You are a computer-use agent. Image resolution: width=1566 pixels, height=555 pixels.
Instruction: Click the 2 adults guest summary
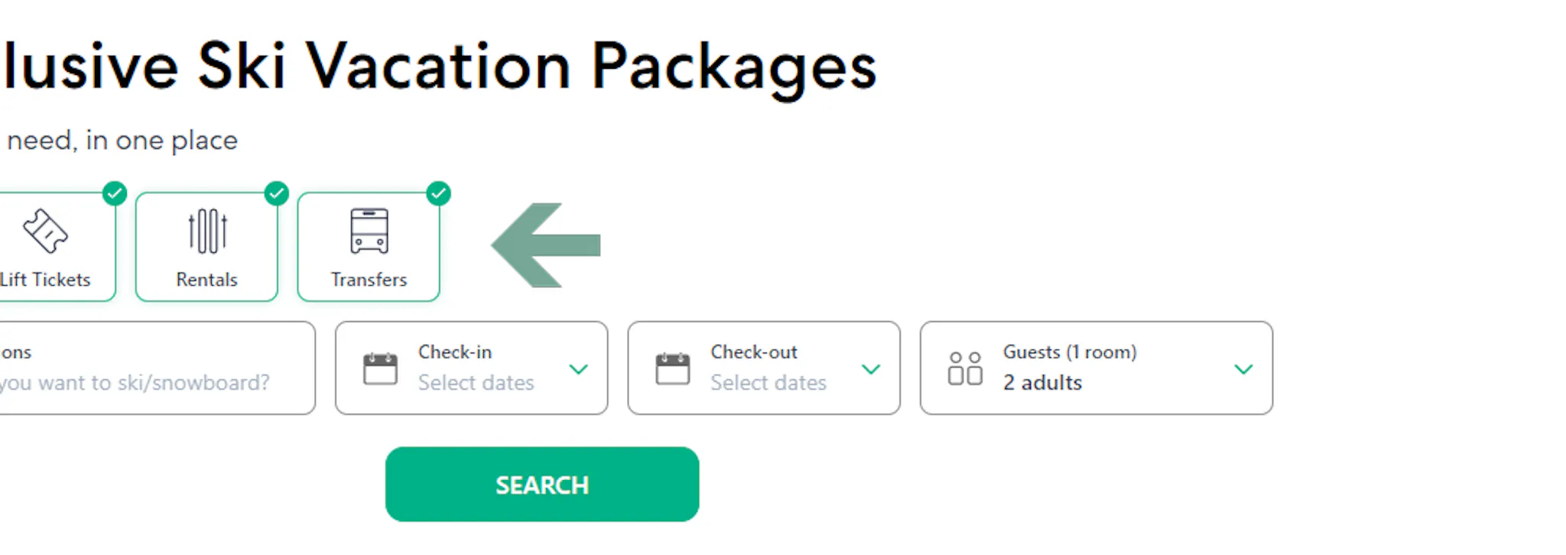point(1041,382)
